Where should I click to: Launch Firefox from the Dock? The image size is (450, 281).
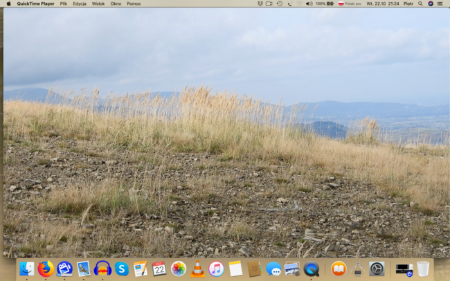46,269
